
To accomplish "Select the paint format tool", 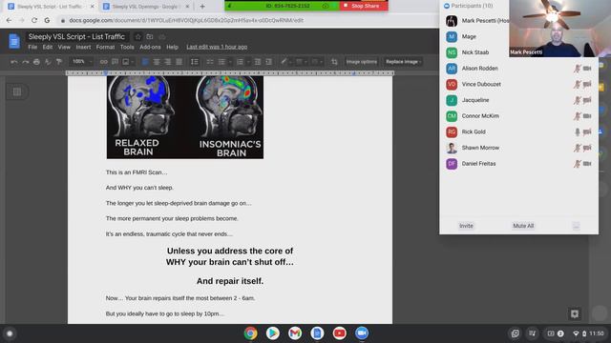I will [59, 61].
